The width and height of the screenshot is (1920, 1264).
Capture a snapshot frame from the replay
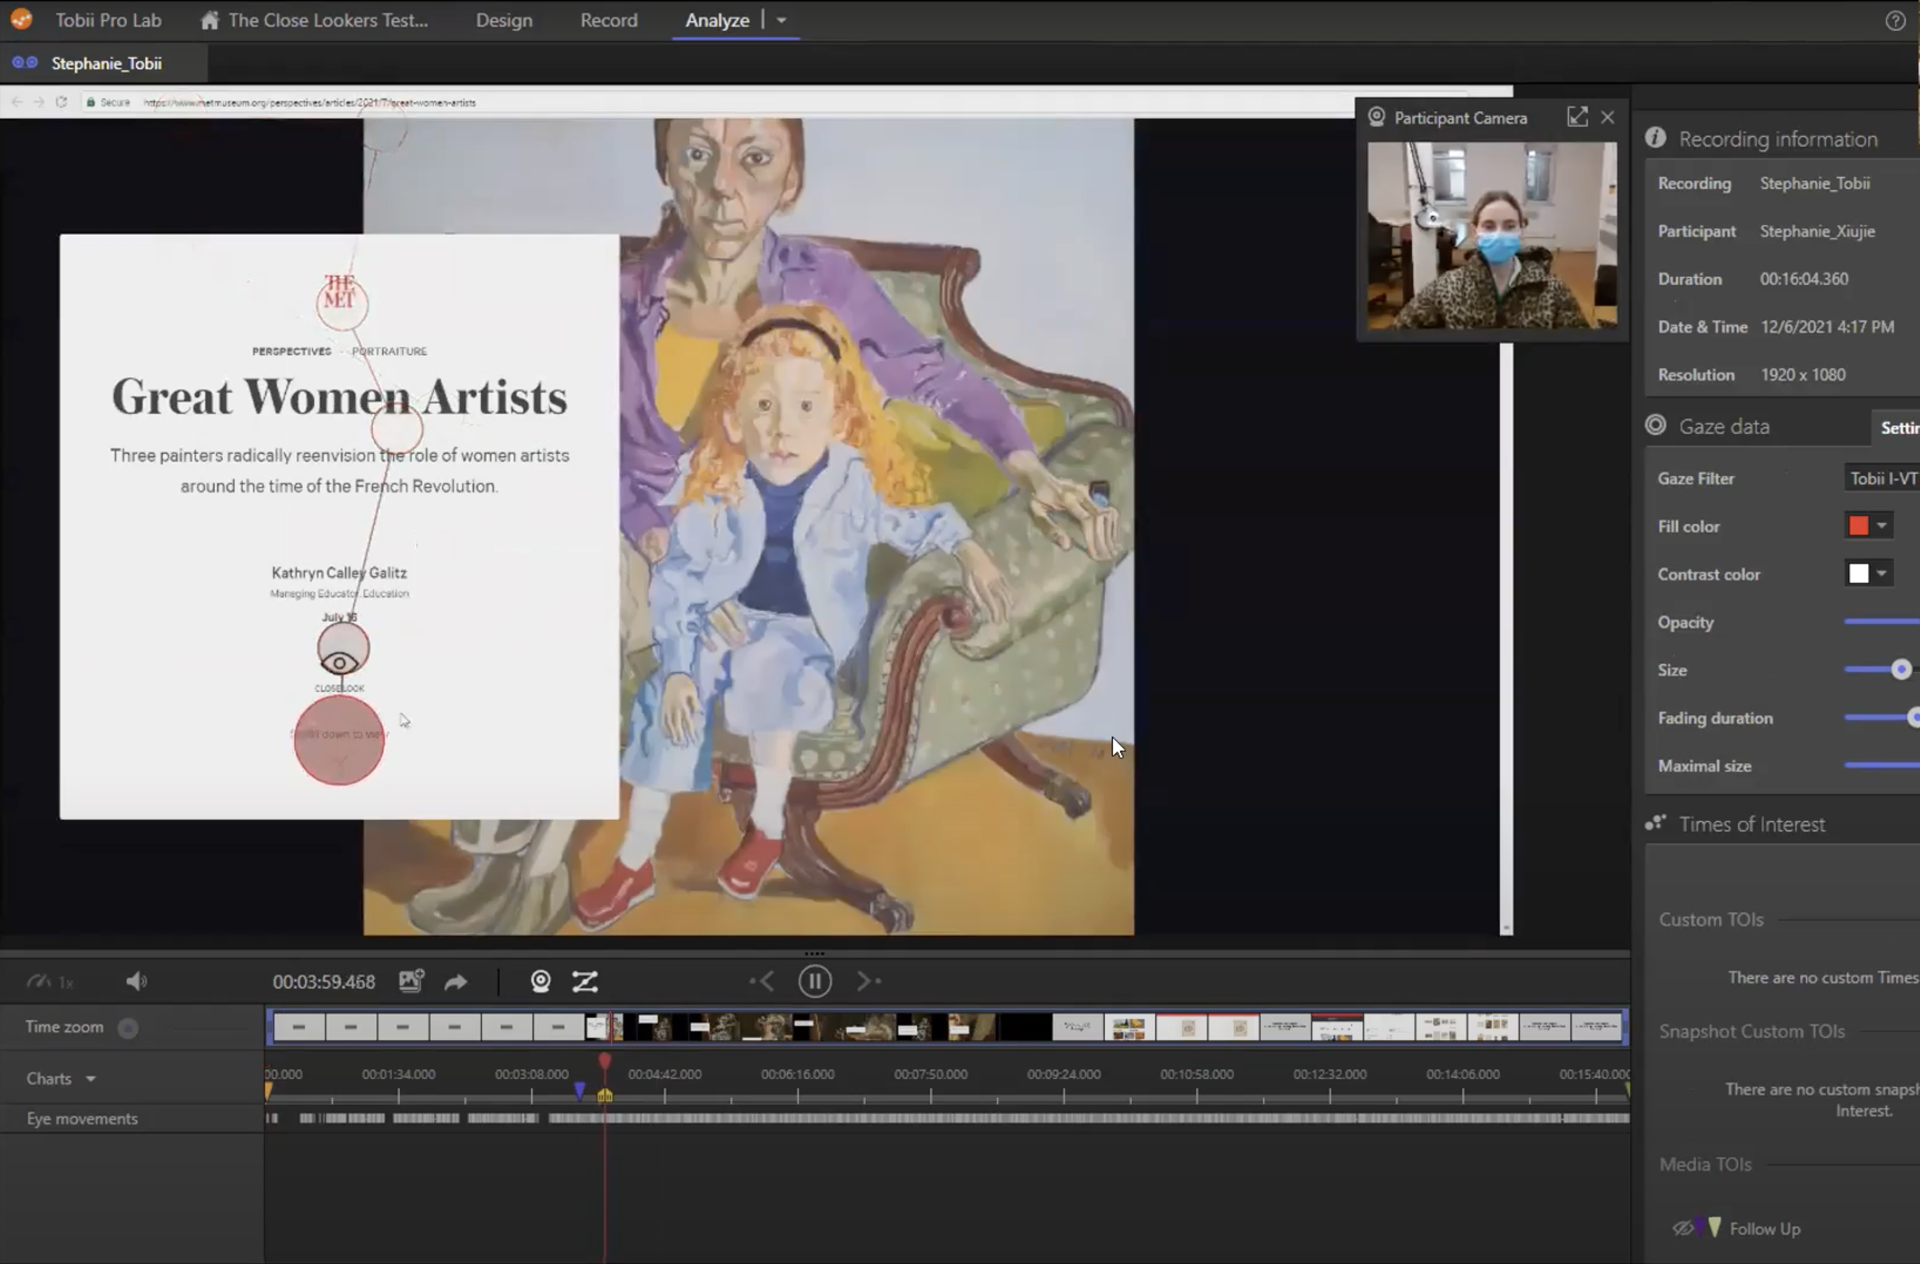[412, 981]
